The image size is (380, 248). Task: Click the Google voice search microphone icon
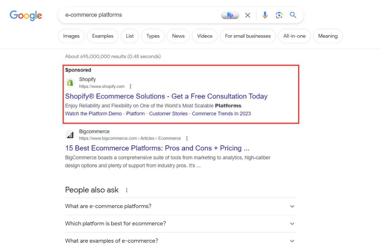point(265,15)
